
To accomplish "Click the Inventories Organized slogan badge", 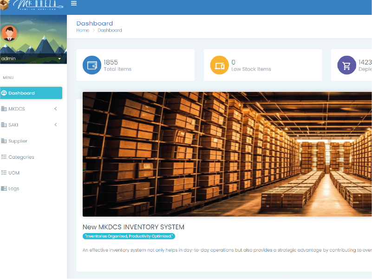I will click(129, 236).
